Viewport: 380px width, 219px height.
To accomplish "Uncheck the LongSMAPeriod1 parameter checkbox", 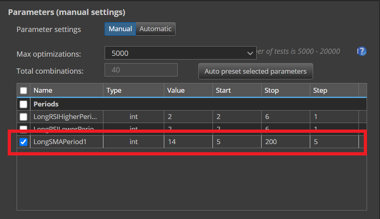I will [24, 142].
